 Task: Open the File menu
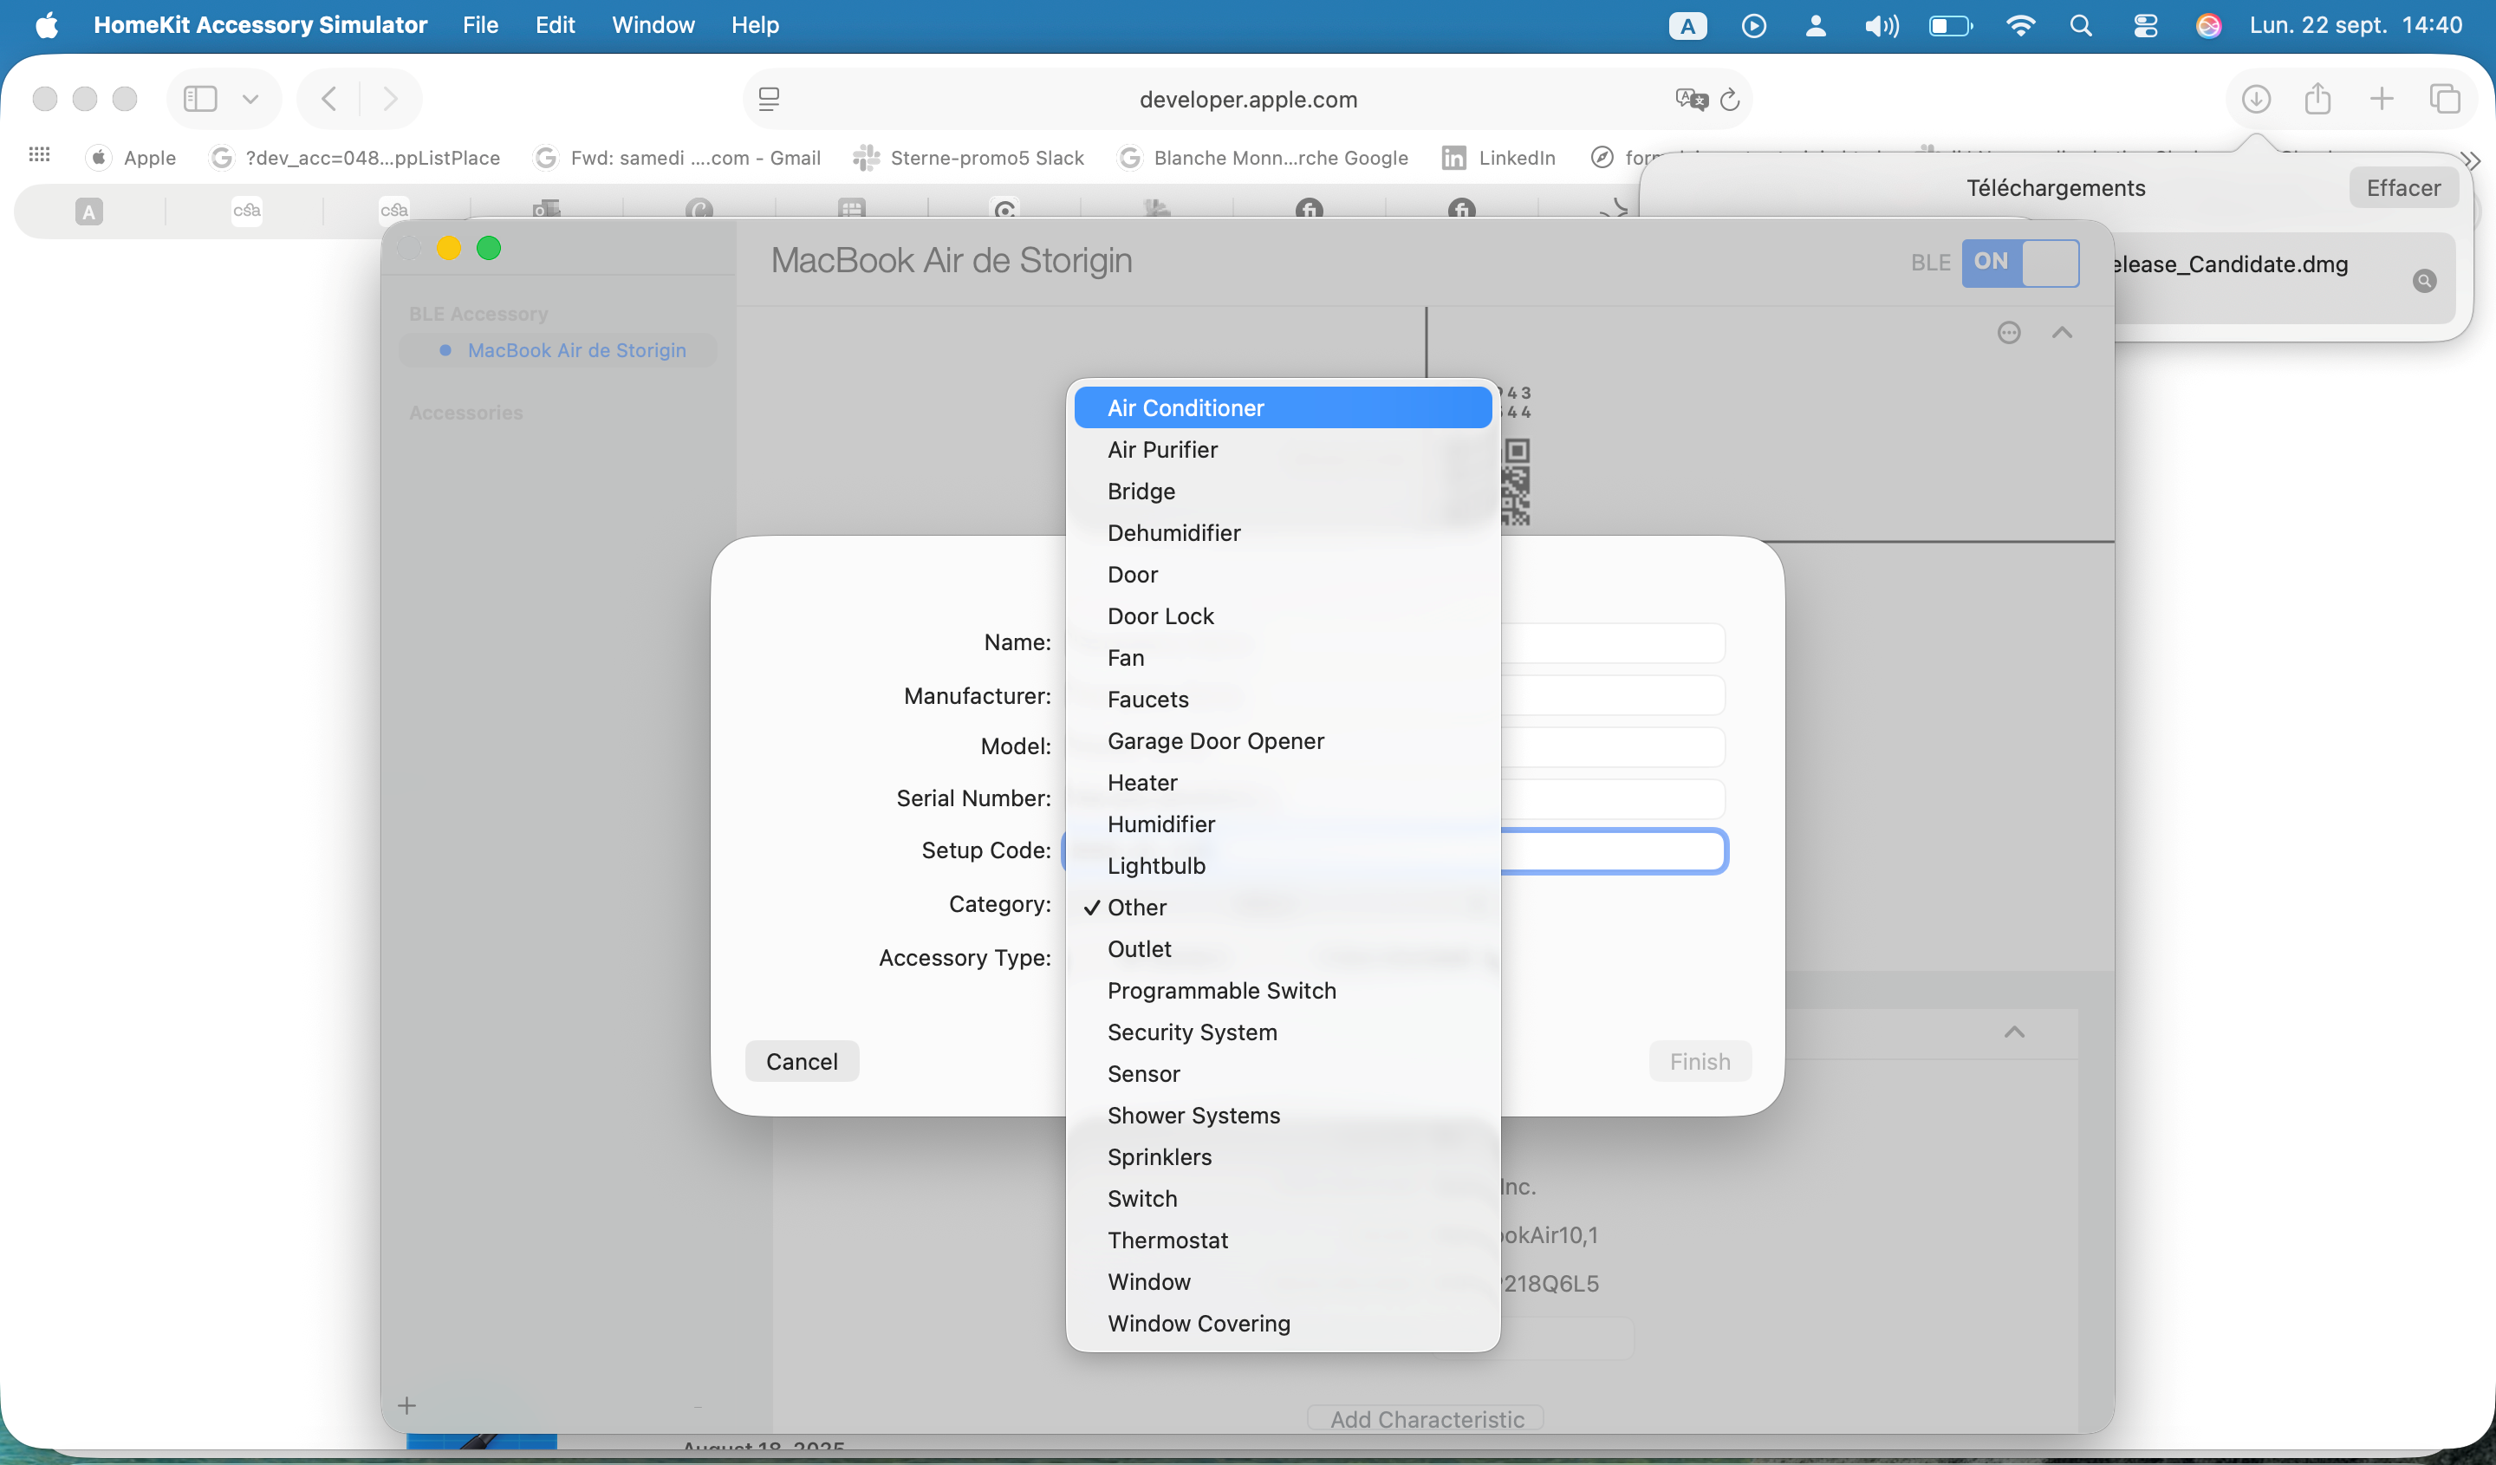480,25
